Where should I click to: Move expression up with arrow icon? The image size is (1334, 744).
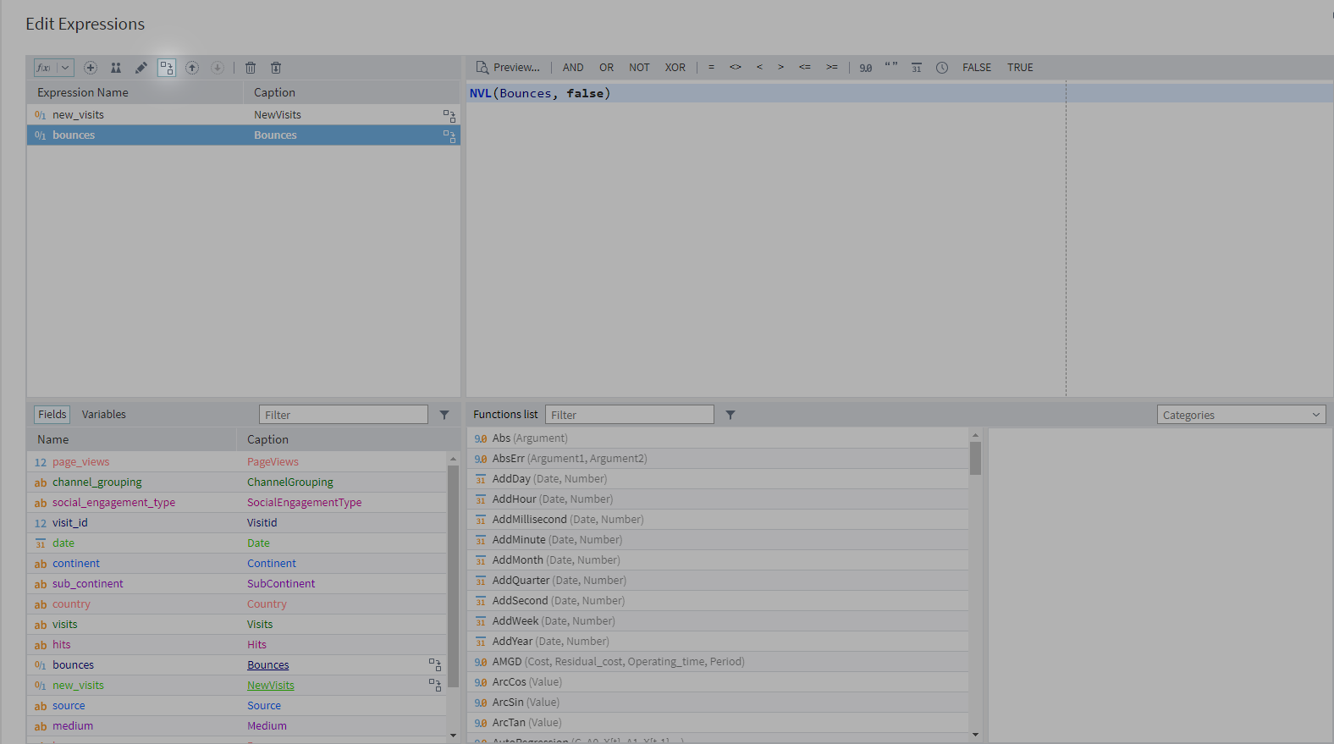192,68
